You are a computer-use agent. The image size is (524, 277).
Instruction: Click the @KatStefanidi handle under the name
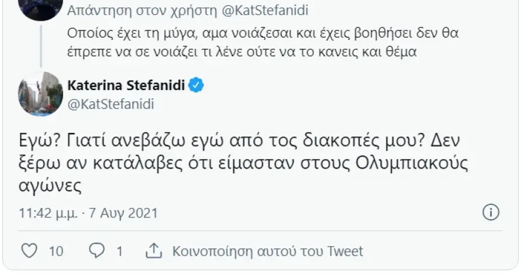tap(111, 104)
